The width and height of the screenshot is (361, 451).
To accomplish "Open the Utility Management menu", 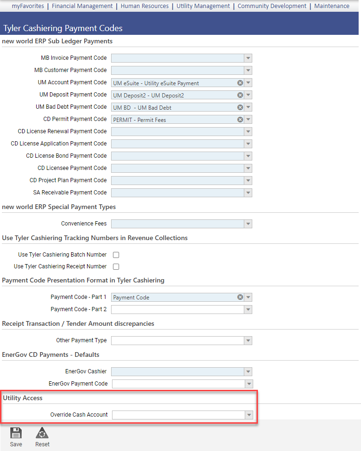I will pyautogui.click(x=203, y=6).
